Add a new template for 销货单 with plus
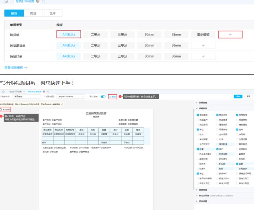 230,34
